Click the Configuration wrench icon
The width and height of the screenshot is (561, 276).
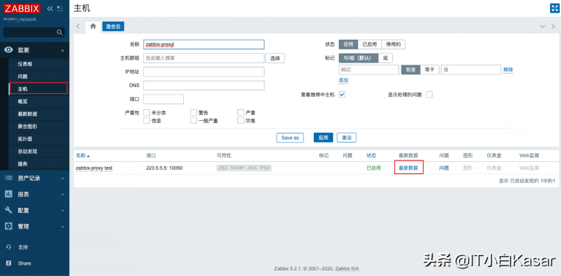point(8,211)
